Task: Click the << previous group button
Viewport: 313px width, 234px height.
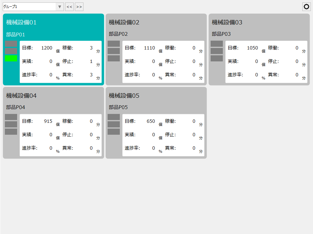Action: point(69,6)
